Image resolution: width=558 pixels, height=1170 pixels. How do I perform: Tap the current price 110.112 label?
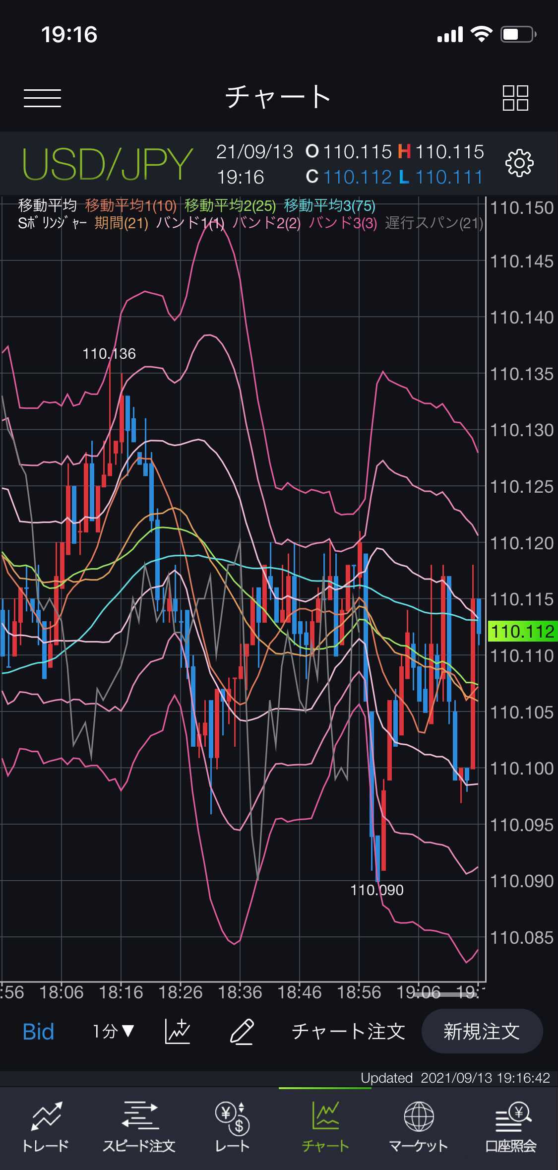(x=522, y=631)
